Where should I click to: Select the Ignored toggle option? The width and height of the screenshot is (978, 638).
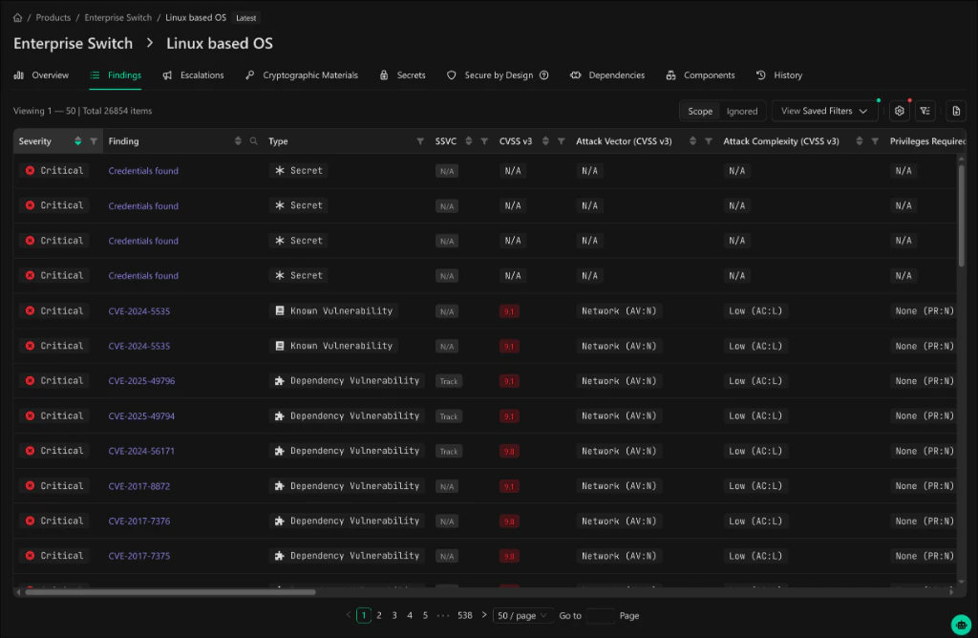[741, 111]
